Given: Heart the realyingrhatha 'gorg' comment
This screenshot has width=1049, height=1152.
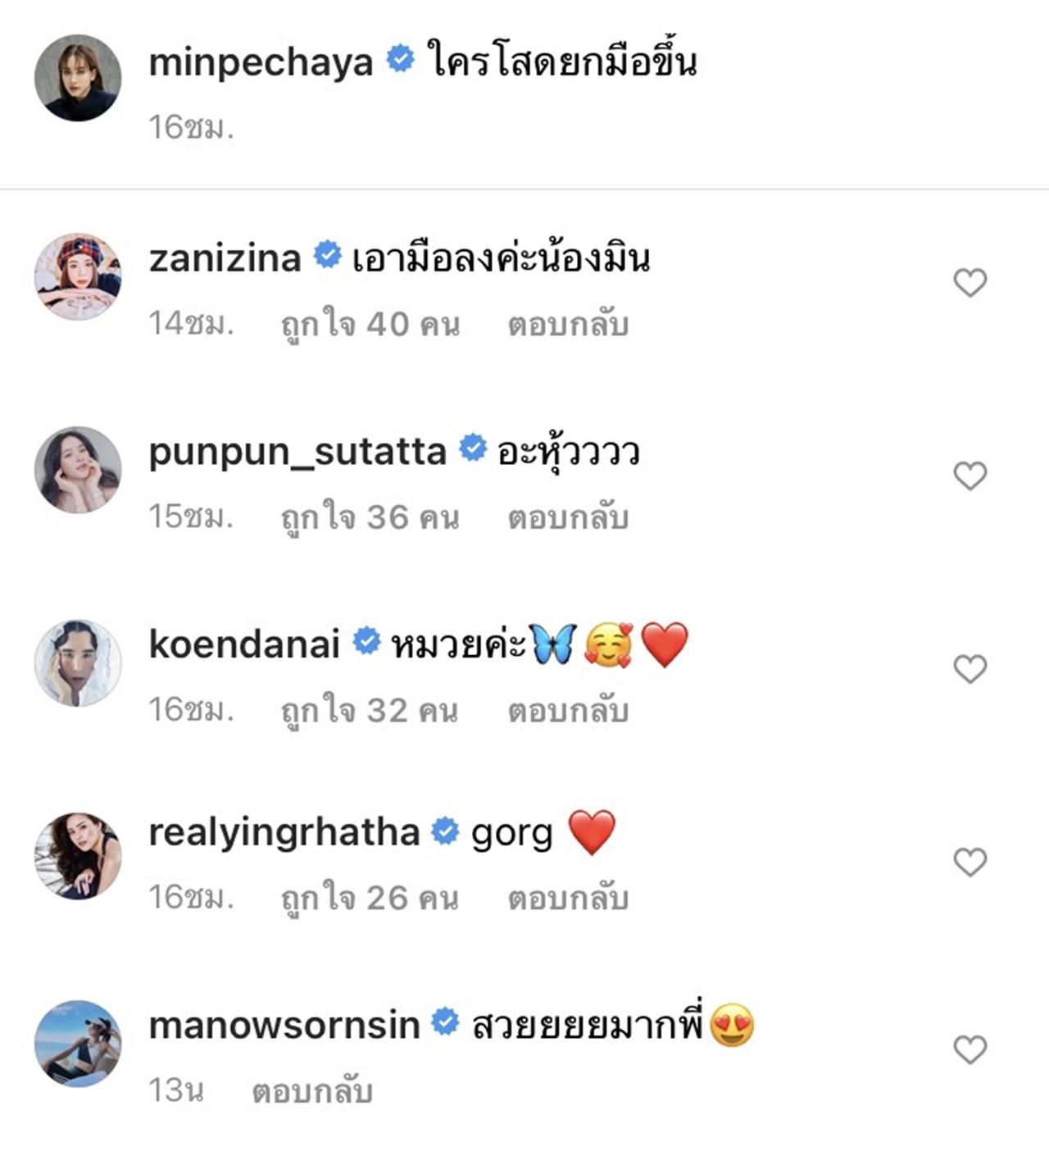Looking at the screenshot, I should pos(970,862).
